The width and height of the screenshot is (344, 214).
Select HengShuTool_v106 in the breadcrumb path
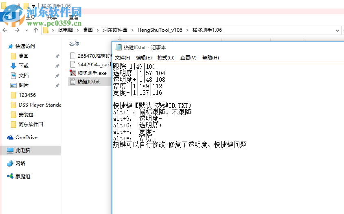[160, 30]
